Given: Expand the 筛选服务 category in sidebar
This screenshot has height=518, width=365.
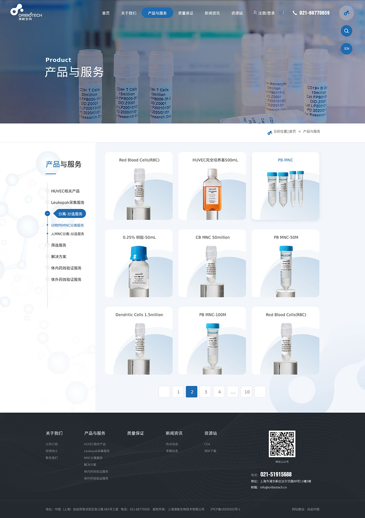Looking at the screenshot, I should tap(47, 245).
